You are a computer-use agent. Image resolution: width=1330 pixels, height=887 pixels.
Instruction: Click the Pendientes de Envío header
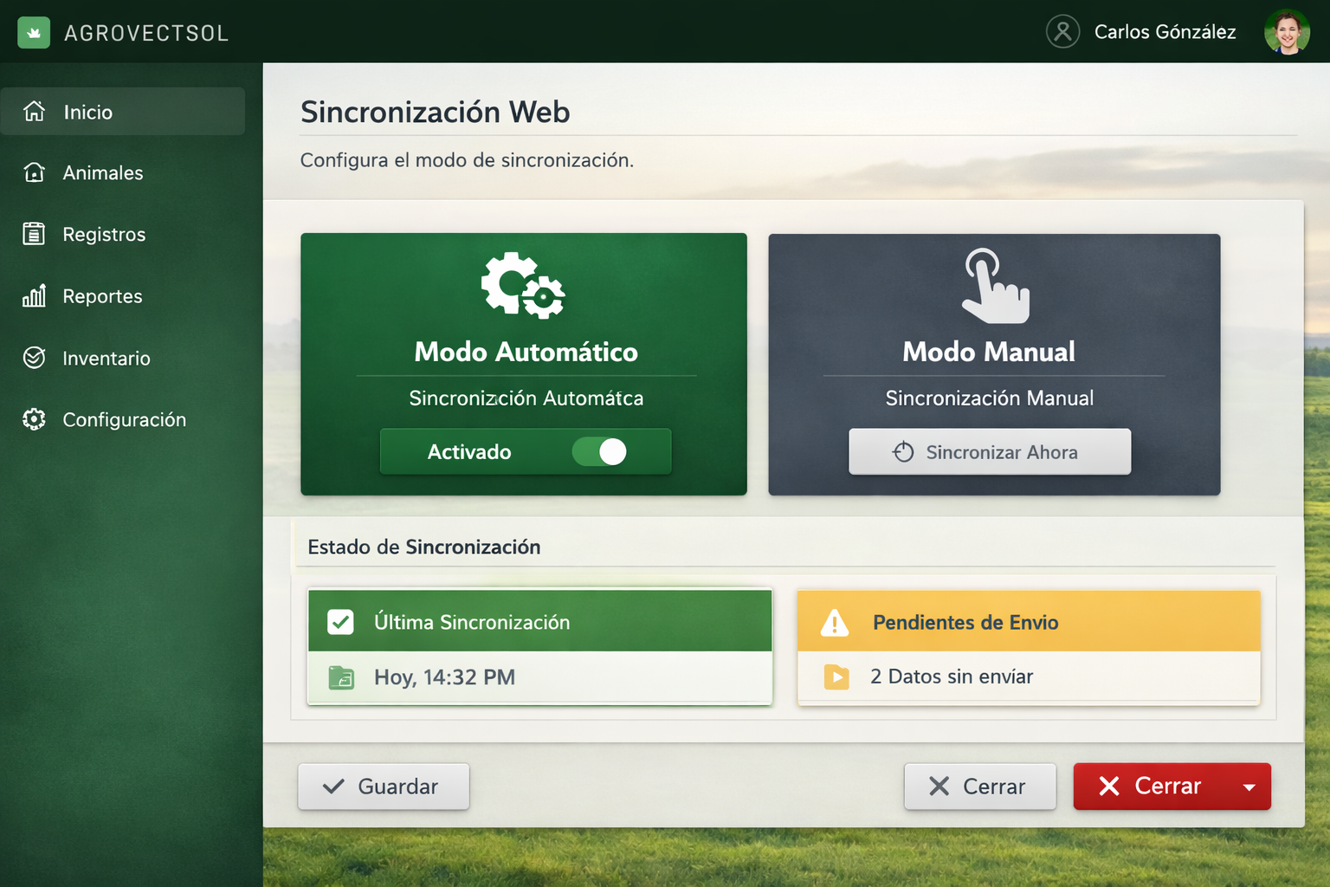1029,621
